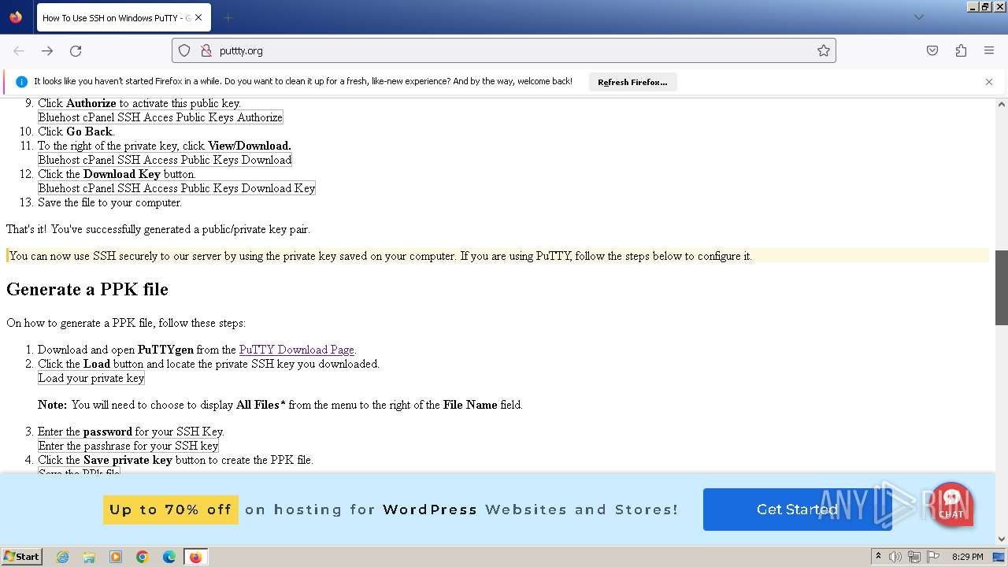
Task: Click 'Bluehost cPanel SSH Acces Public Keys Authorize' image
Action: click(161, 117)
